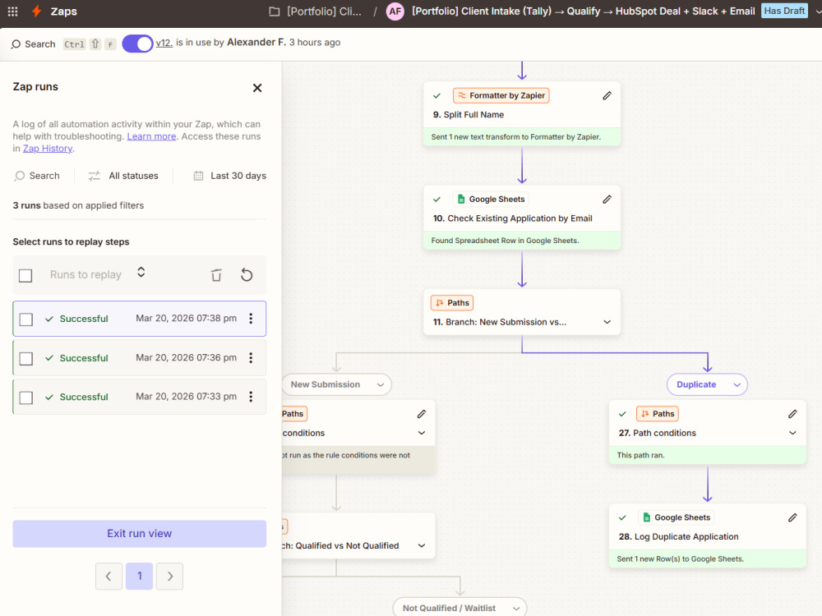The image size is (822, 616).
Task: Open the Duplicate path dropdown
Action: (707, 384)
